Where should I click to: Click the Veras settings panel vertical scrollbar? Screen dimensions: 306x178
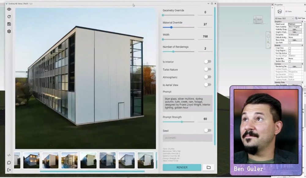pyautogui.click(x=215, y=76)
